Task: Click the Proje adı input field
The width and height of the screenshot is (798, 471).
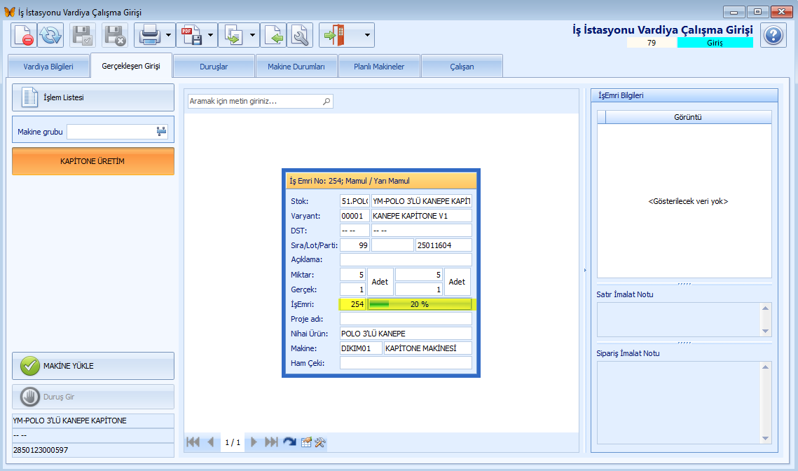Action: 406,320
